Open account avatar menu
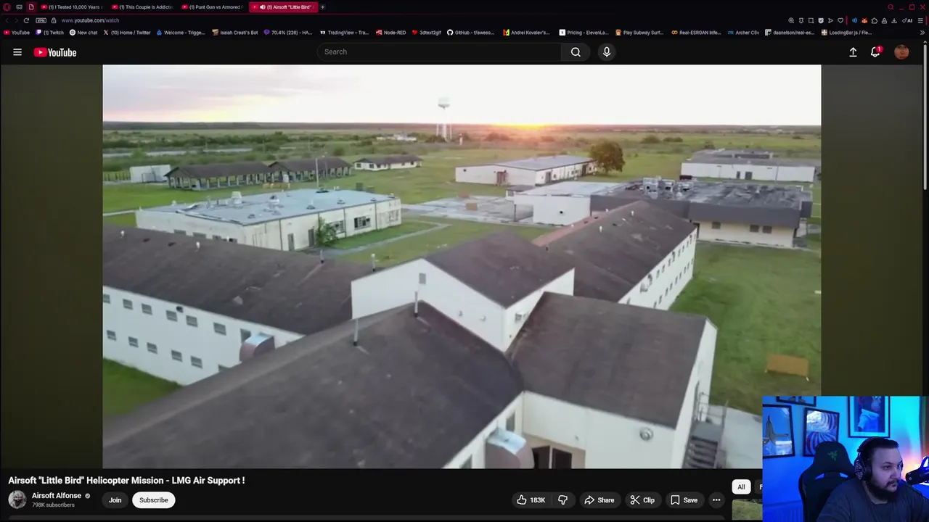This screenshot has height=522, width=929. pyautogui.click(x=901, y=52)
